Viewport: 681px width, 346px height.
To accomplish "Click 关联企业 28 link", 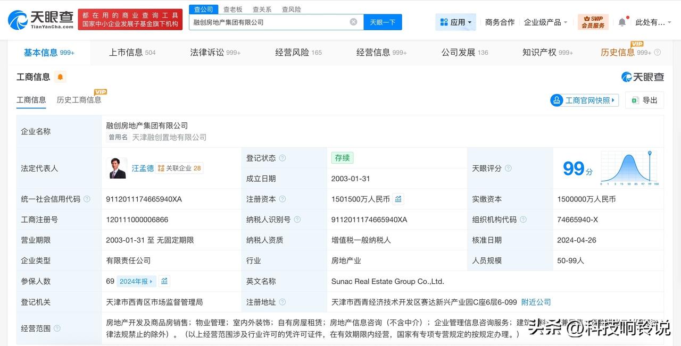I will pyautogui.click(x=180, y=168).
